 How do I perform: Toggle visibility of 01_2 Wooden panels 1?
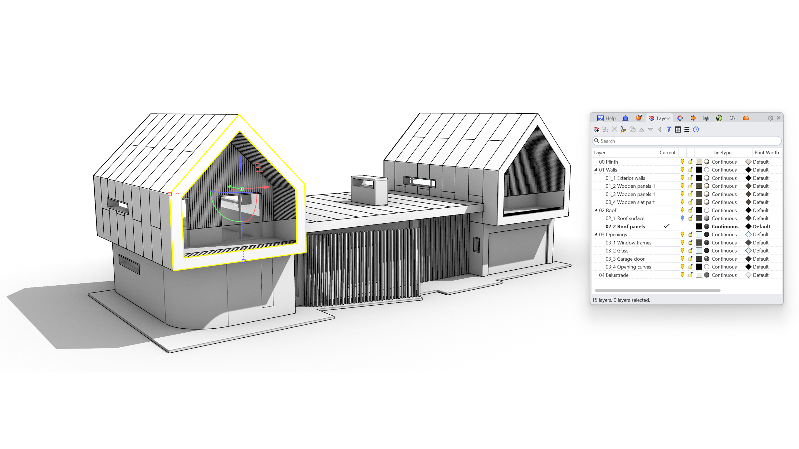(683, 186)
